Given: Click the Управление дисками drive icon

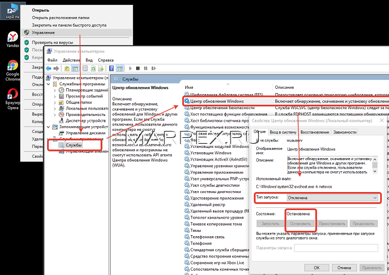Looking at the screenshot, I should pyautogui.click(x=61, y=133).
